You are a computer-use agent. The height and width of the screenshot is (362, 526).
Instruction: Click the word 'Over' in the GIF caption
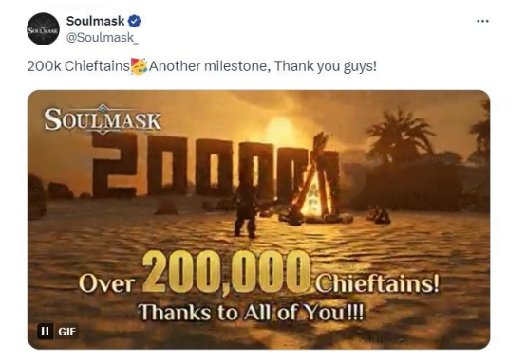pyautogui.click(x=107, y=284)
